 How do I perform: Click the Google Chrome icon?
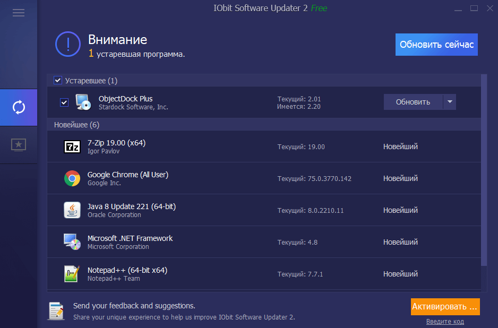(72, 178)
